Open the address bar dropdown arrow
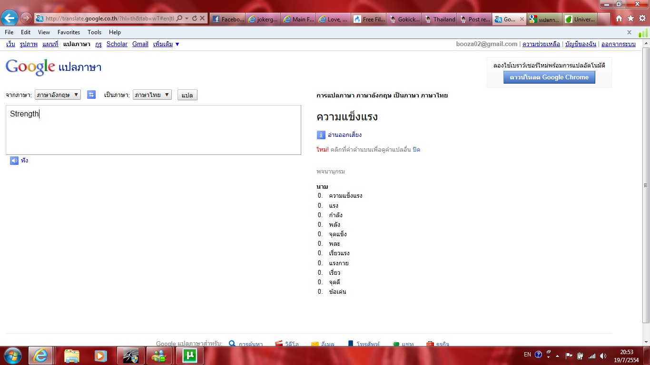This screenshot has width=650, height=365. tap(187, 19)
